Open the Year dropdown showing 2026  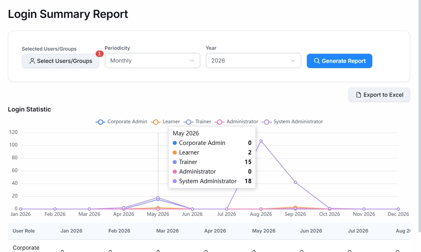pyautogui.click(x=253, y=61)
